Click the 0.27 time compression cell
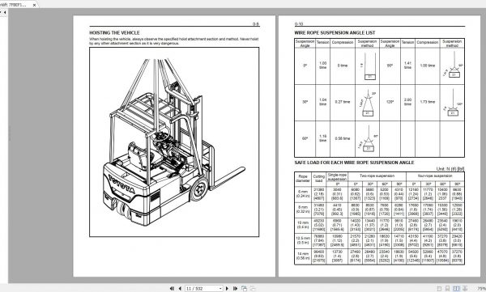Screen dimensions: 486x292 (343, 102)
